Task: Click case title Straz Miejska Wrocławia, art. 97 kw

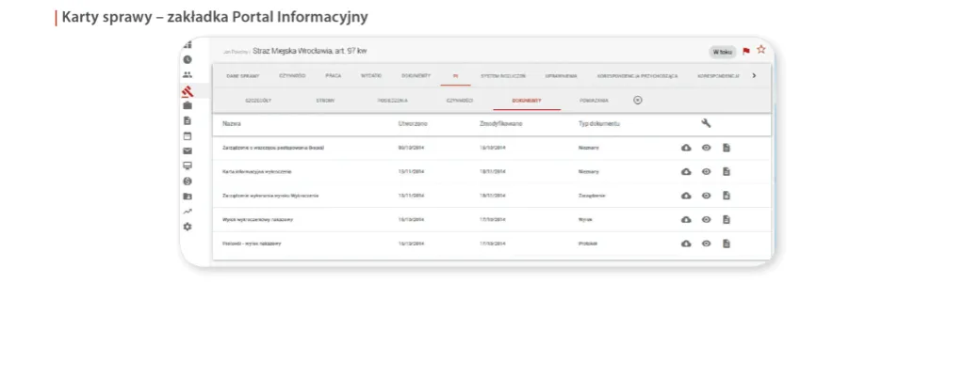Action: click(309, 52)
